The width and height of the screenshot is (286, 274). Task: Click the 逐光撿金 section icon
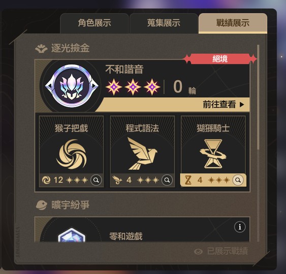click(42, 49)
